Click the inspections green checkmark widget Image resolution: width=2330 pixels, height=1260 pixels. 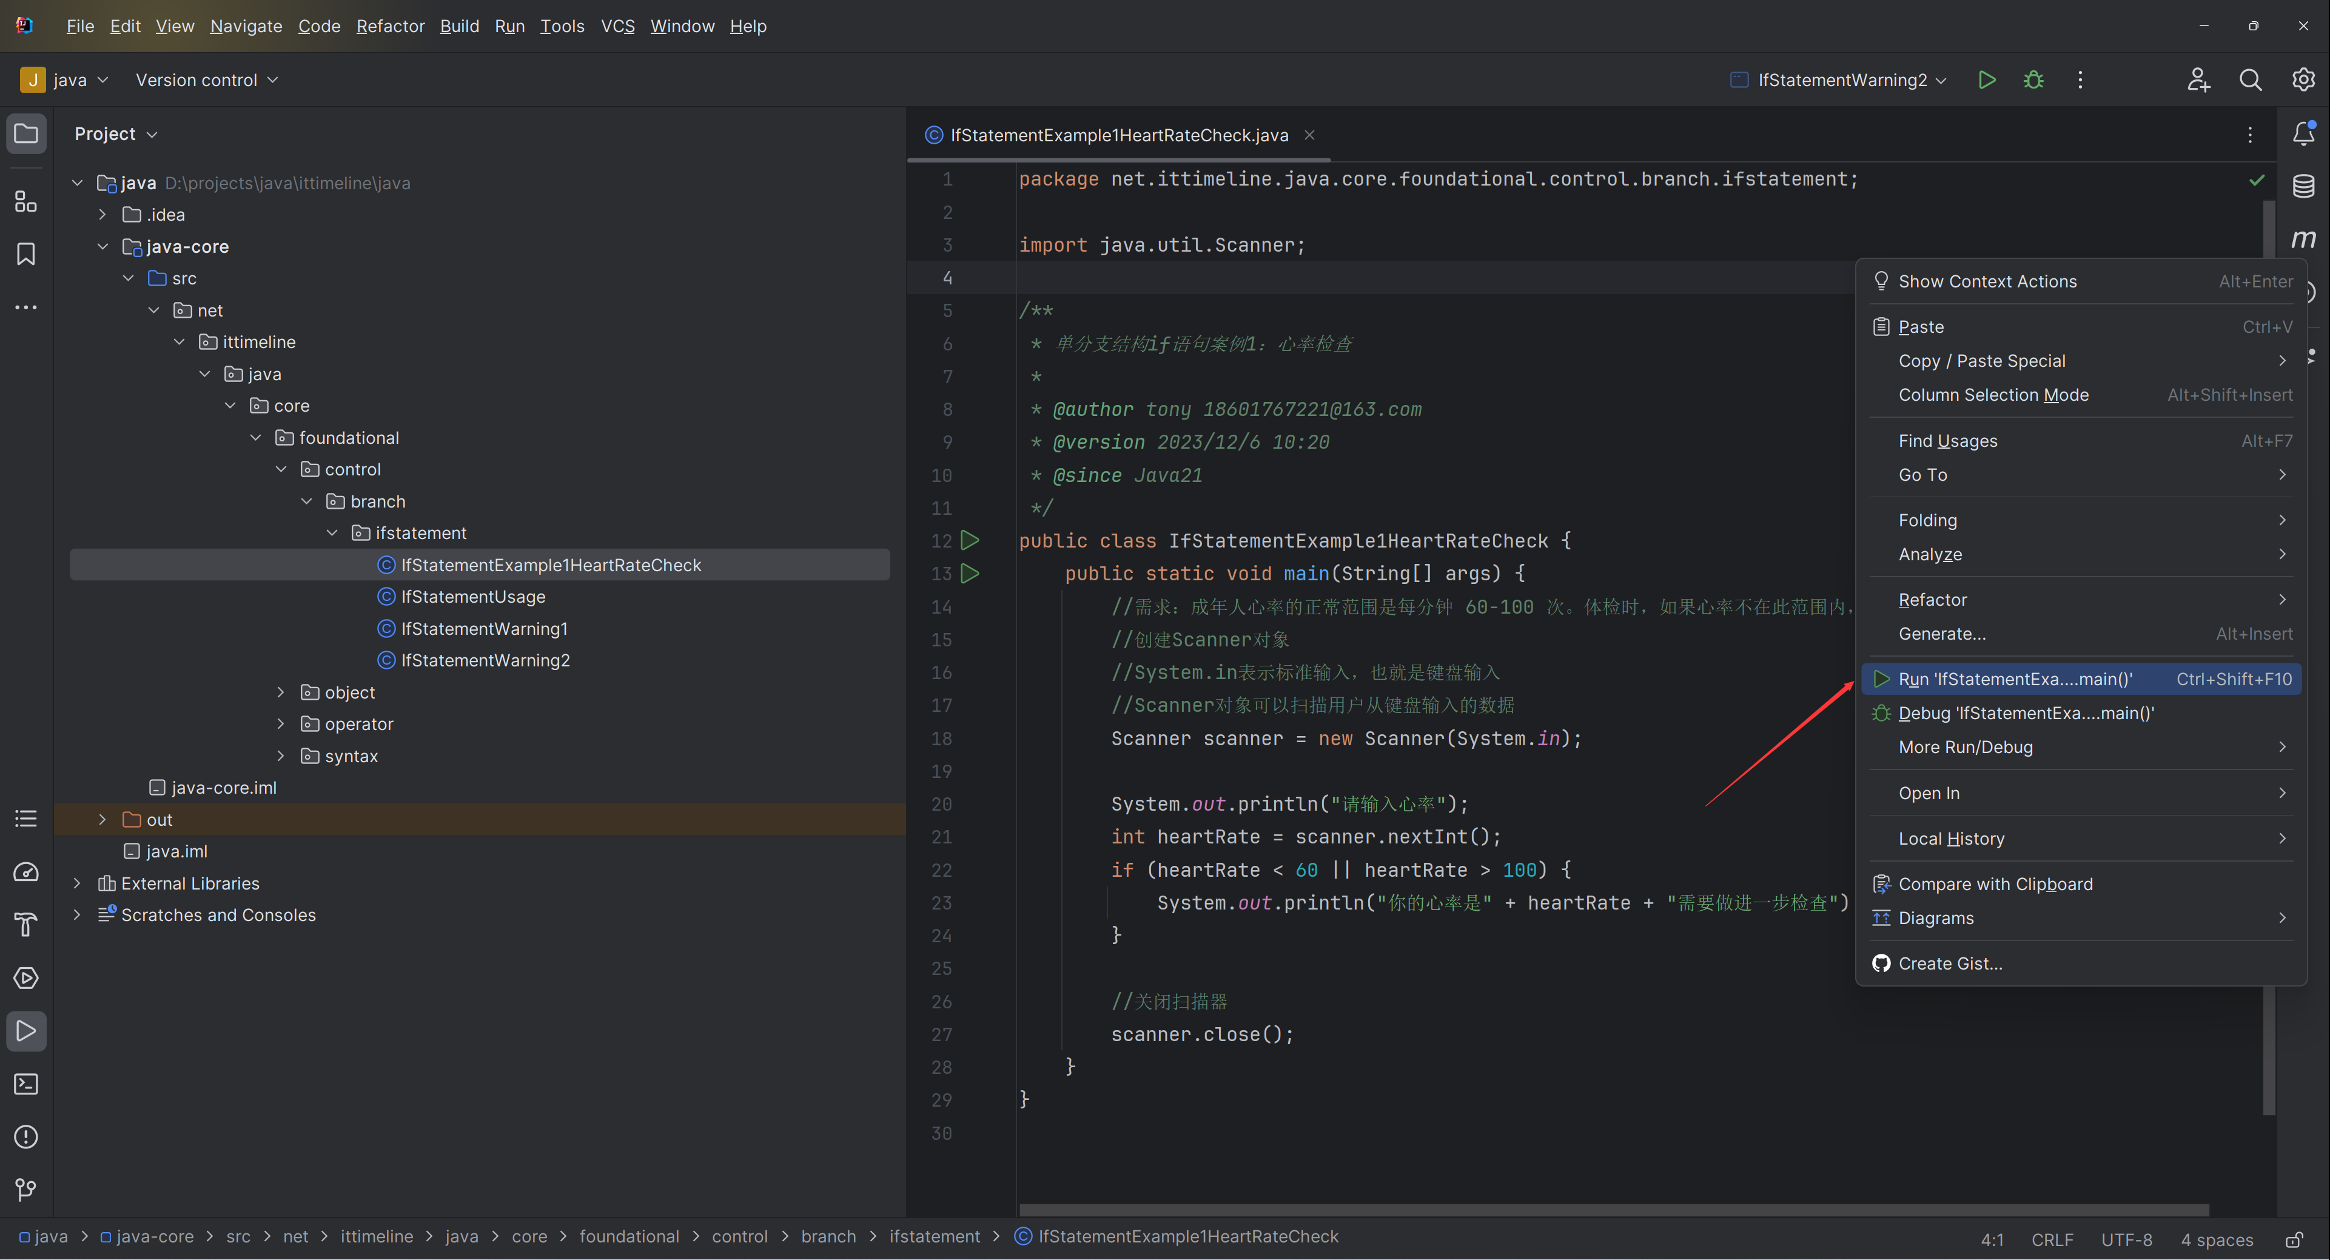coord(2257,180)
